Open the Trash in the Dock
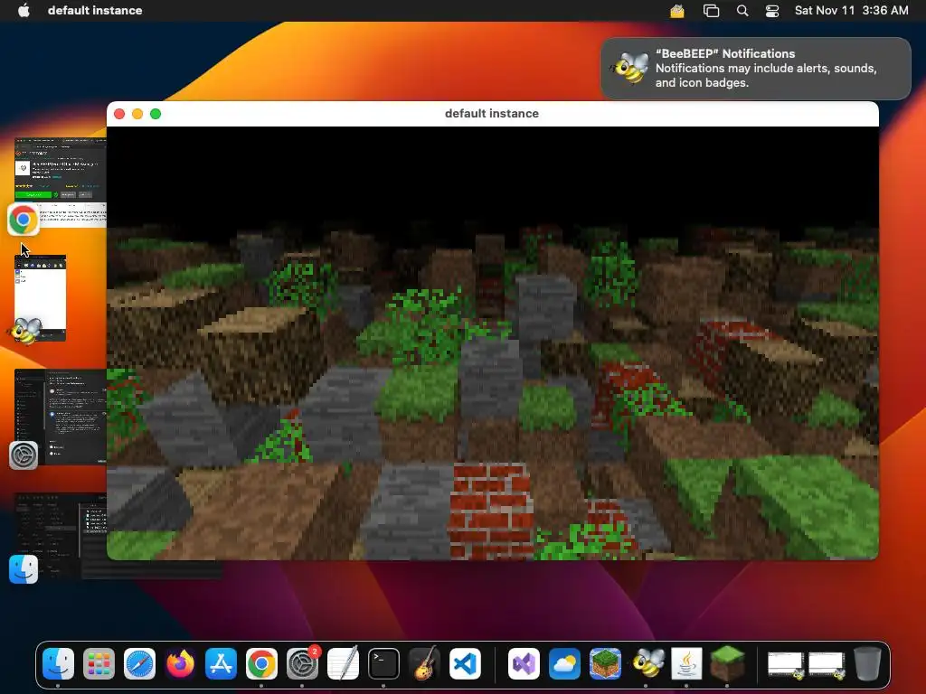The width and height of the screenshot is (926, 694). coord(867,663)
